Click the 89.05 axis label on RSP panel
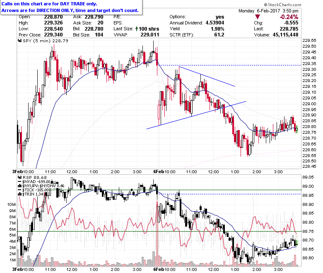323x273 pixels. (x=308, y=177)
